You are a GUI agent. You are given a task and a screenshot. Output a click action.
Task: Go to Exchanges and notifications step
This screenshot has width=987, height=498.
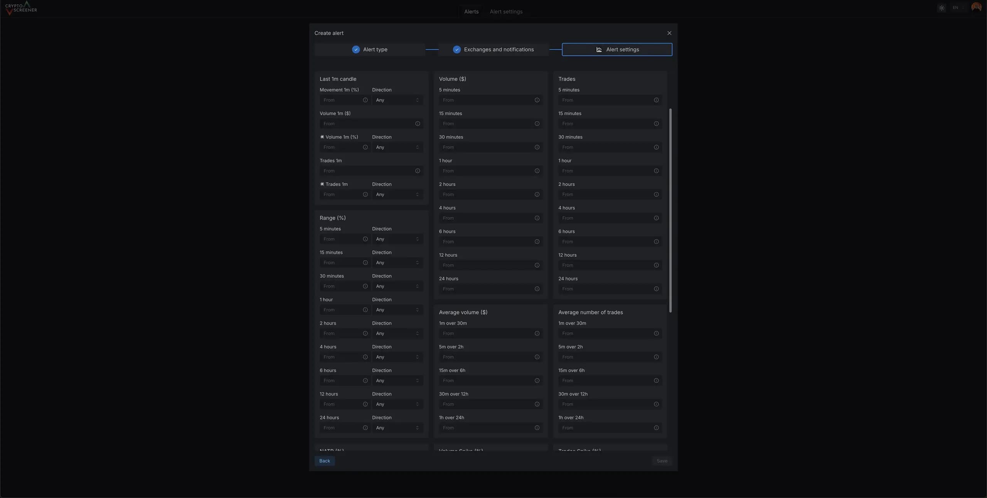click(493, 50)
